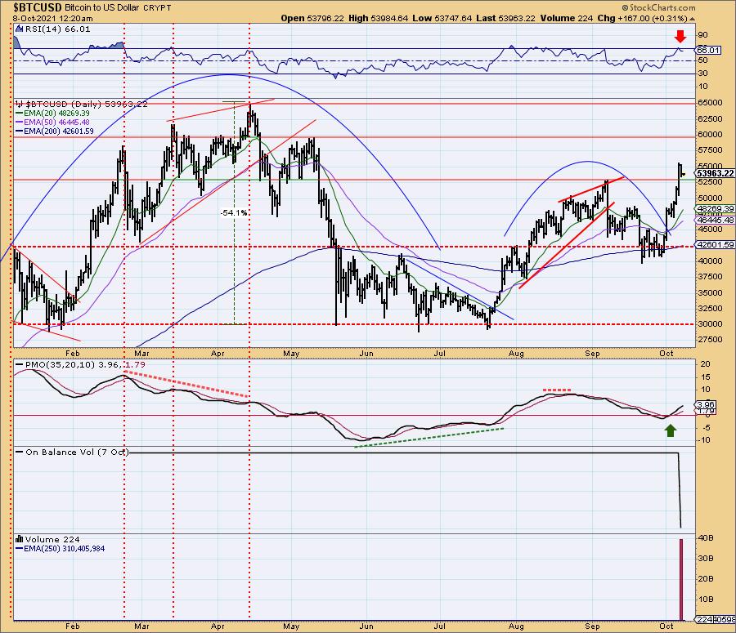Viewport: 736px width, 633px height.
Task: Click the Aug label on bottom axis
Action: click(x=516, y=626)
